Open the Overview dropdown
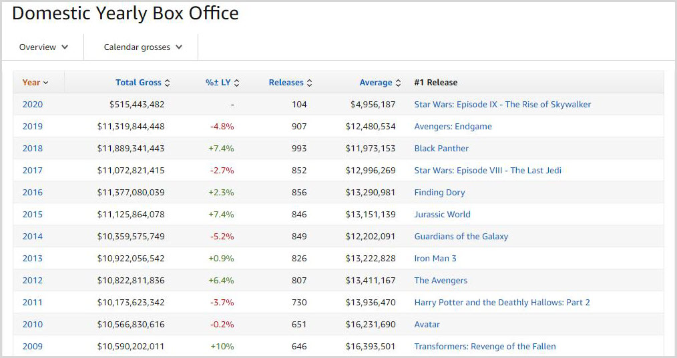This screenshot has height=358, width=677. coord(43,47)
